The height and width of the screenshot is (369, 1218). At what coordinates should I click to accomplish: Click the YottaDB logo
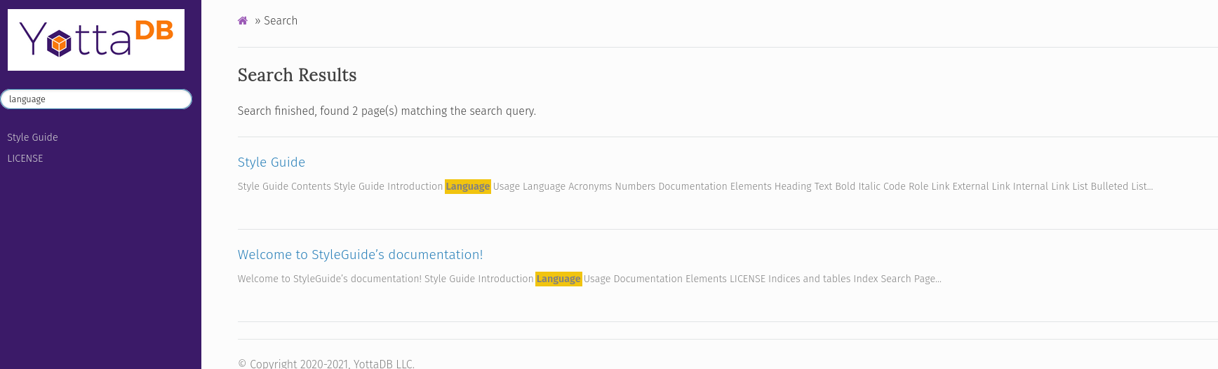tap(96, 40)
